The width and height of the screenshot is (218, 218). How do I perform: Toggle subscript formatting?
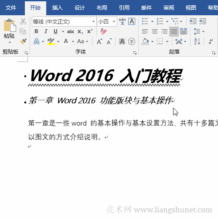pyautogui.click(x=80, y=31)
